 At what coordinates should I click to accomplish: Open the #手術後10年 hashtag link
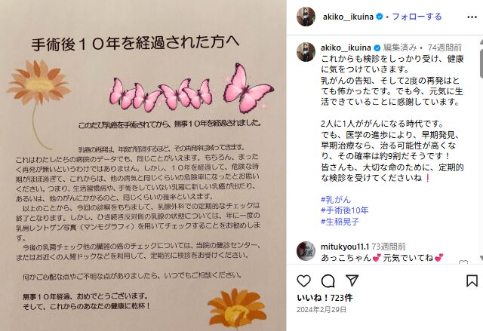(x=344, y=210)
